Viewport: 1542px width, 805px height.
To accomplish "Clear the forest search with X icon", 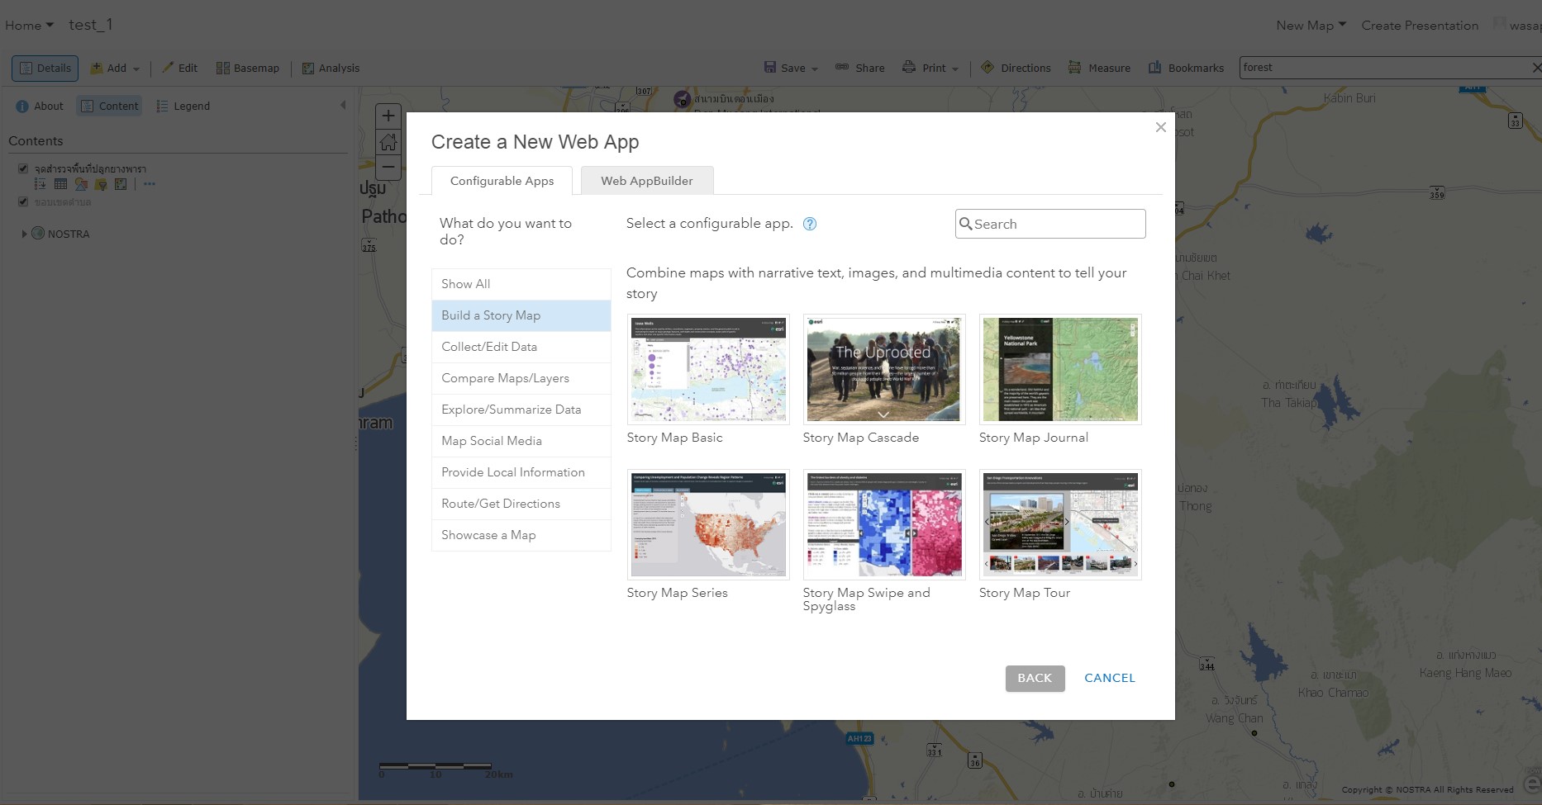I will coord(1536,68).
